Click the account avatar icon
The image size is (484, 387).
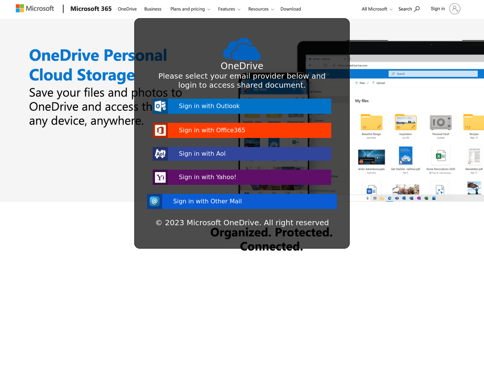[455, 9]
